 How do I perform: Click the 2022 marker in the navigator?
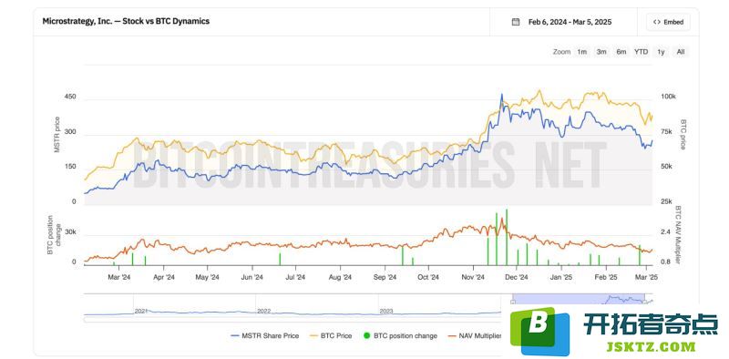(263, 311)
